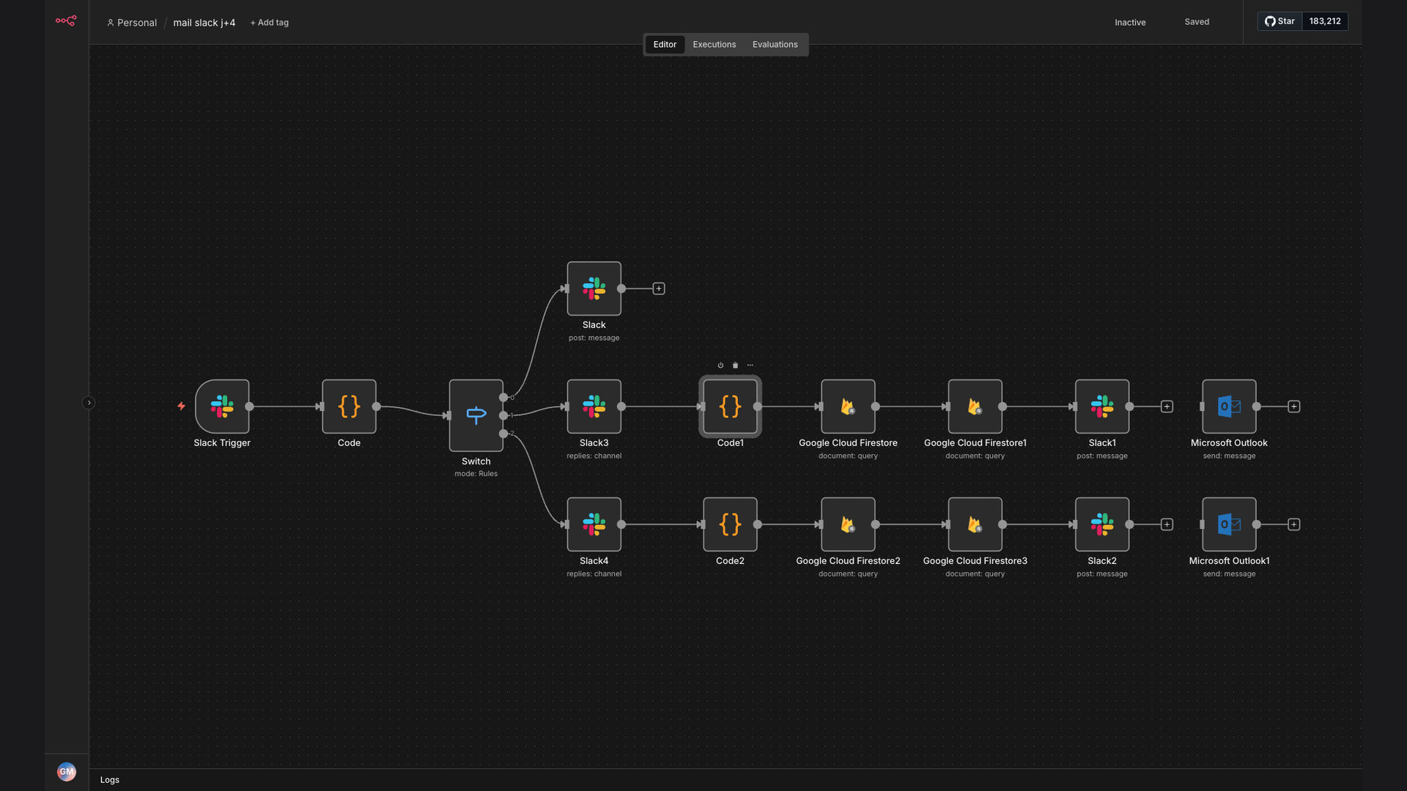Select the Microsoft Outlook node
The height and width of the screenshot is (791, 1407).
[1229, 406]
